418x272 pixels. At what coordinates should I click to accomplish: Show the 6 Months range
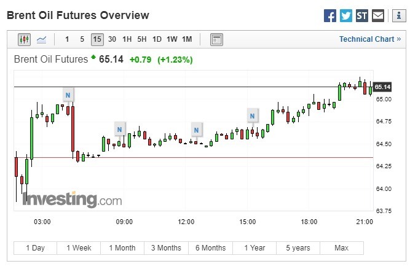coord(210,248)
